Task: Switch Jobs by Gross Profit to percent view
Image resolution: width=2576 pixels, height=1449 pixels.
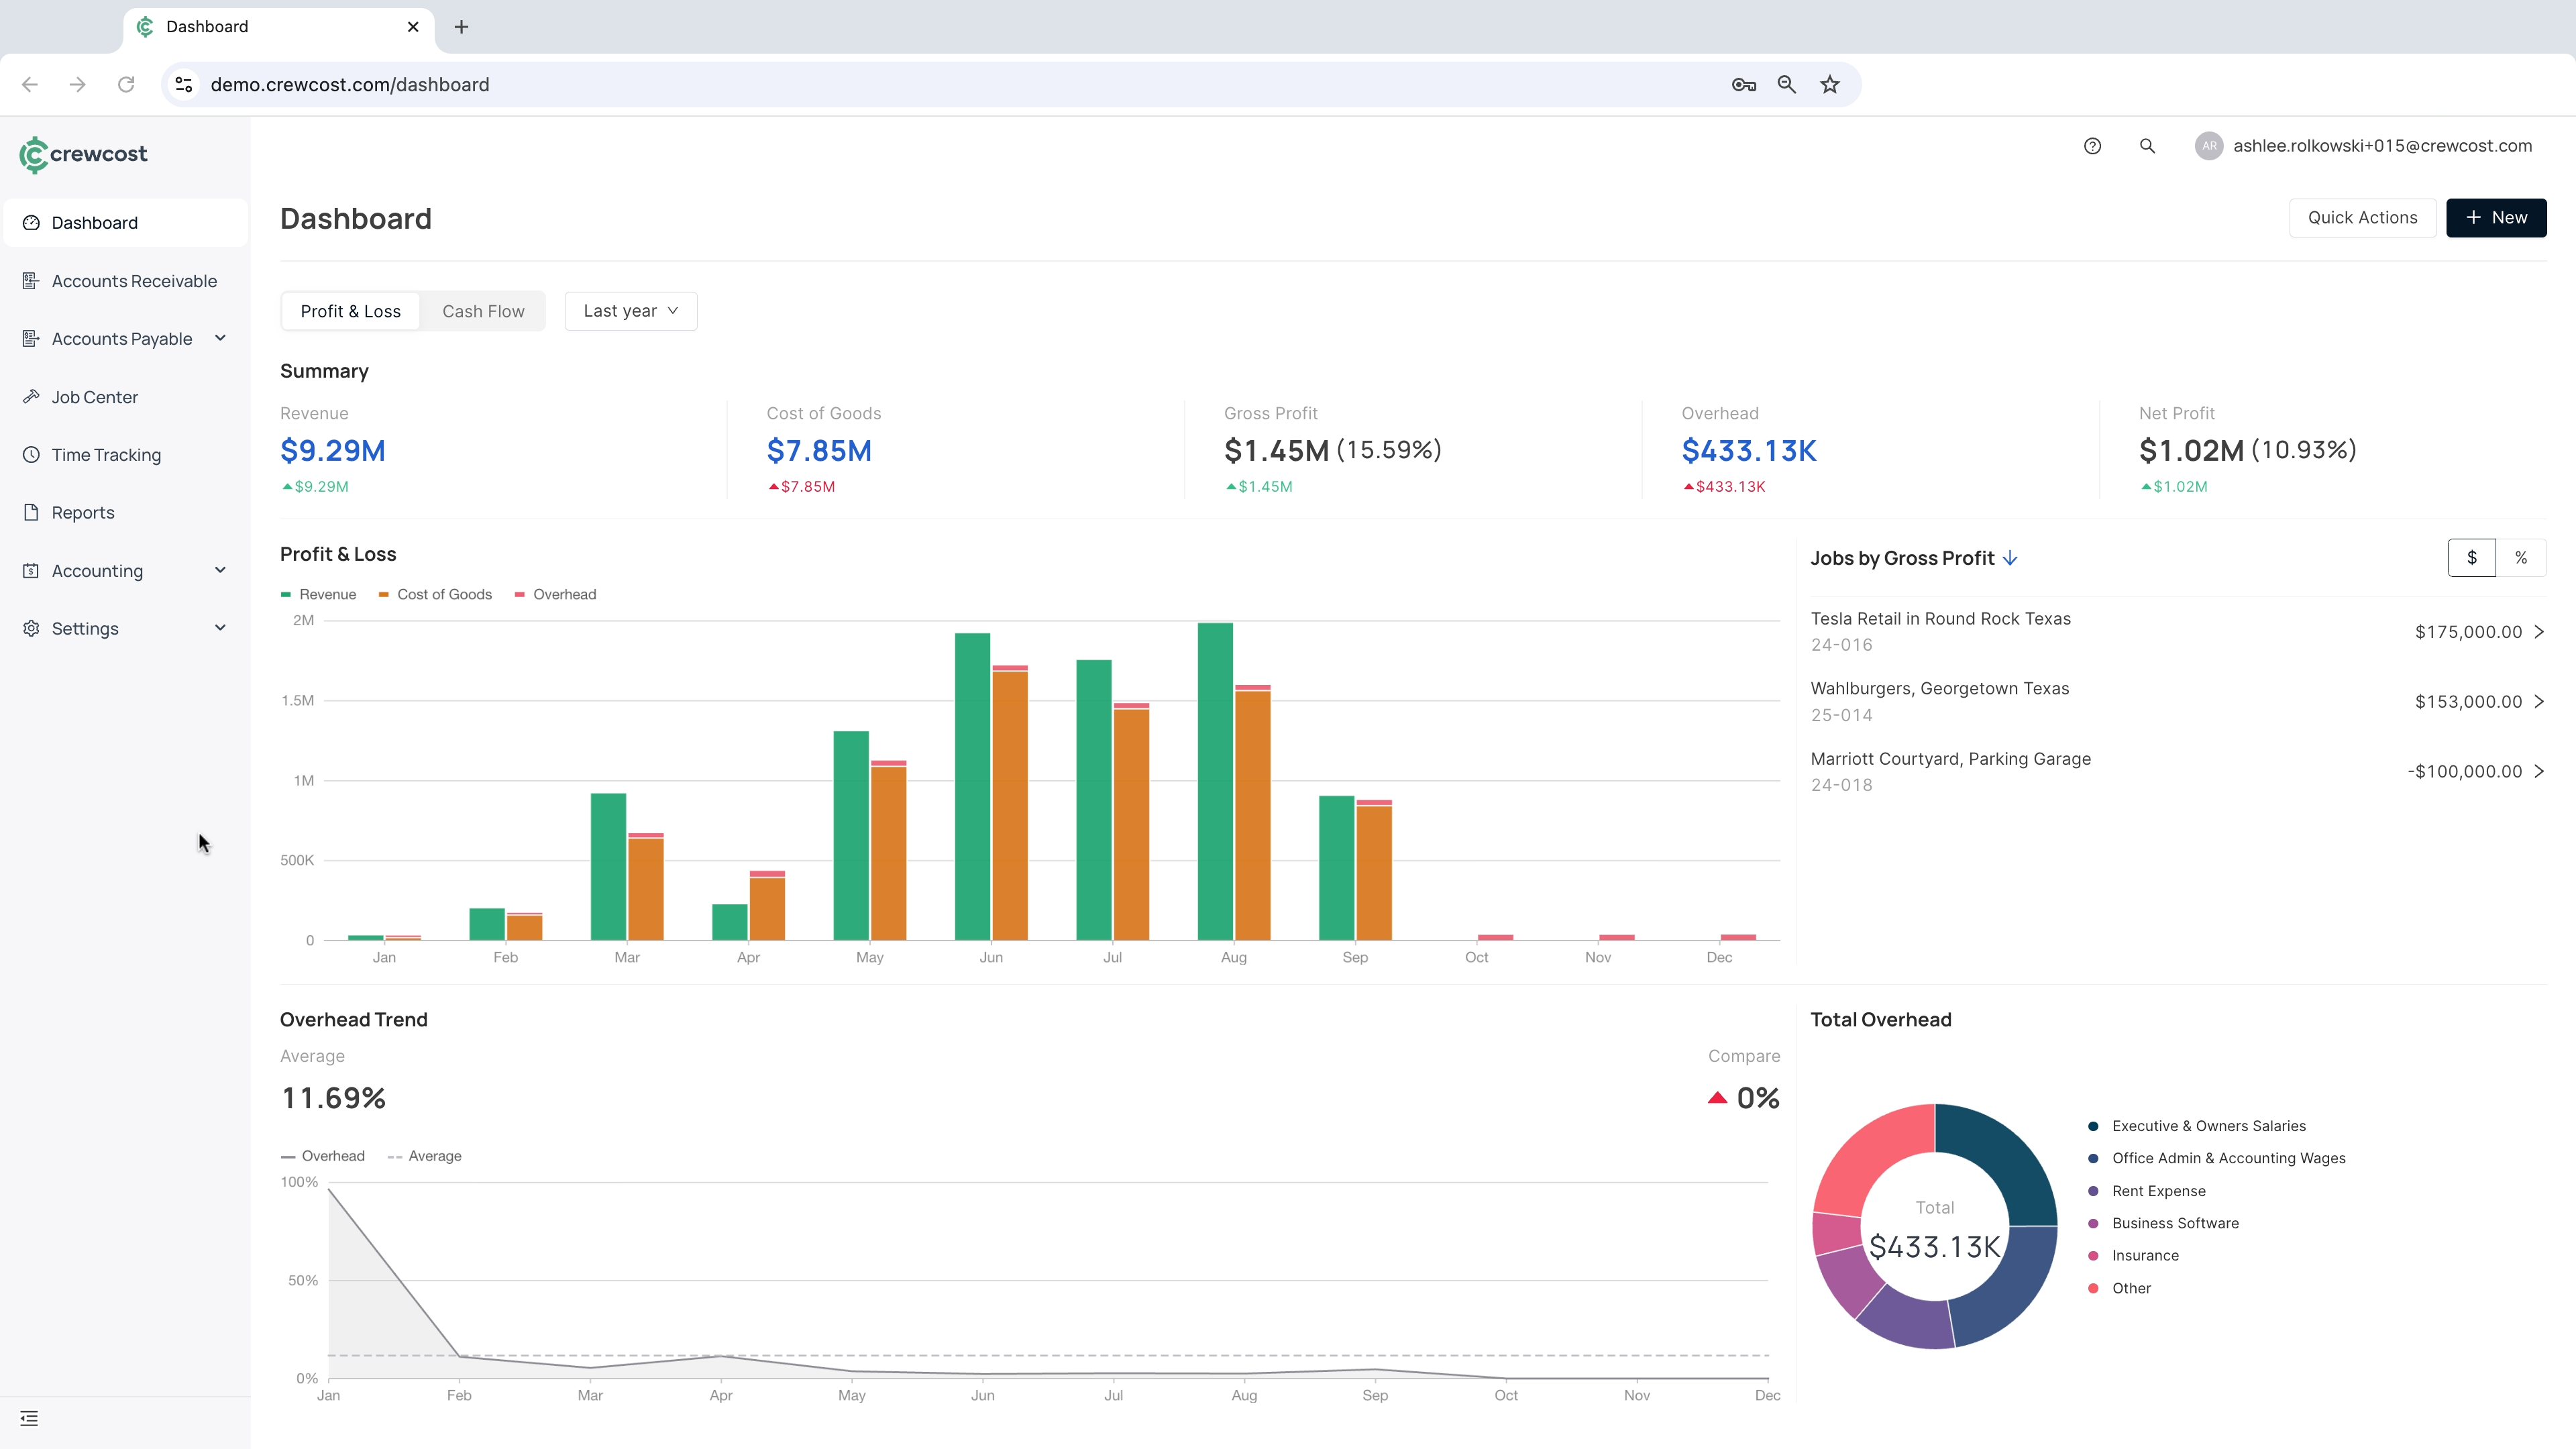Action: click(2522, 557)
